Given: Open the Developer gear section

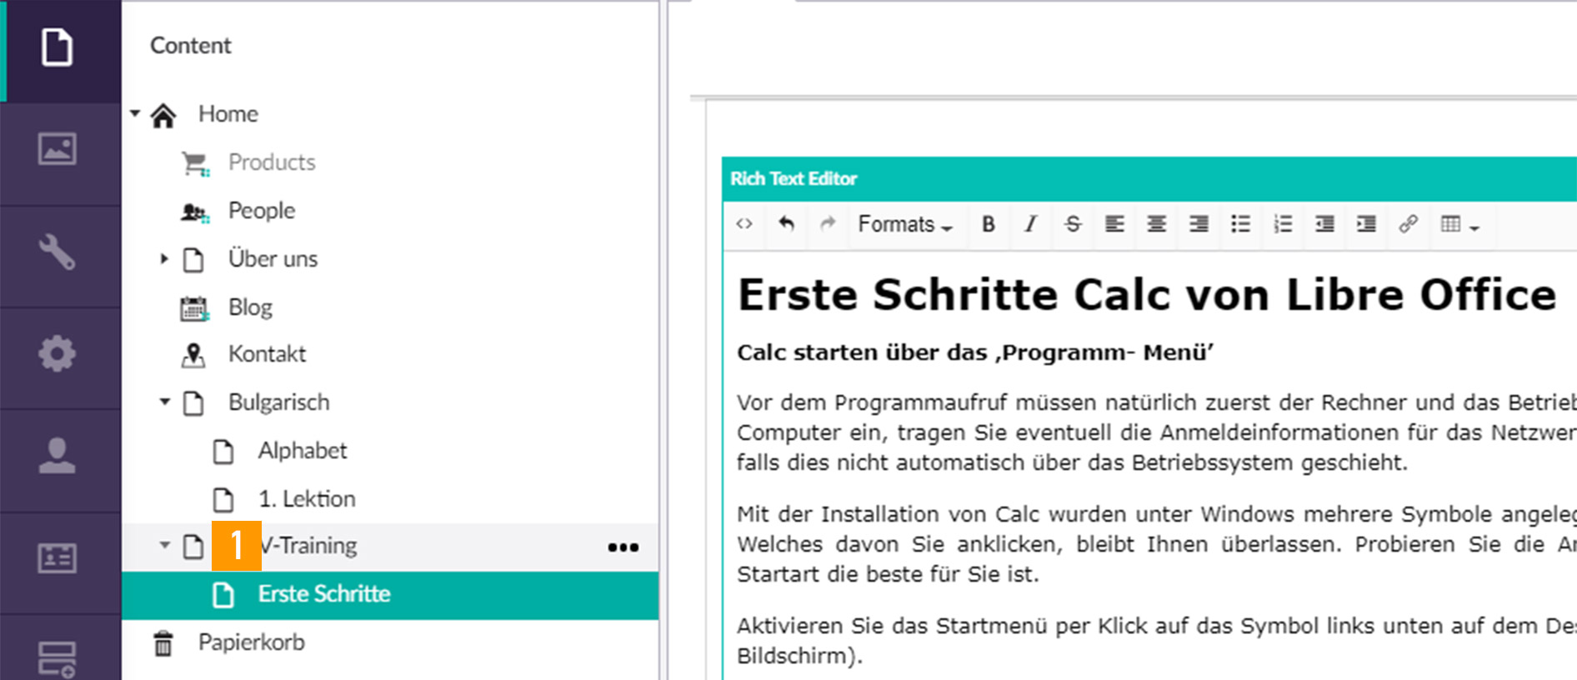Looking at the screenshot, I should tap(58, 354).
